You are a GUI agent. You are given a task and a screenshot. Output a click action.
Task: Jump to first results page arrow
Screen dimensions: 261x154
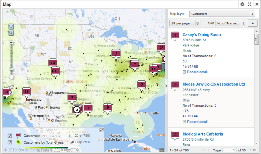pos(204,150)
